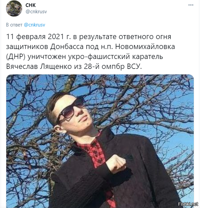The width and height of the screenshot is (200, 208).
Task: Follow the blue @cnkrusv reply mention
Action: [34, 25]
